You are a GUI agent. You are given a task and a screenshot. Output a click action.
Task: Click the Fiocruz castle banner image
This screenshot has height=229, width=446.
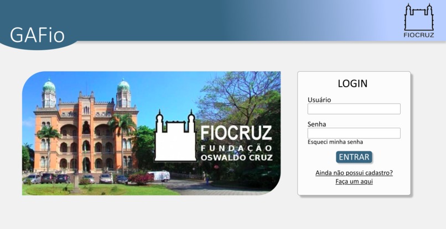pyautogui.click(x=151, y=133)
